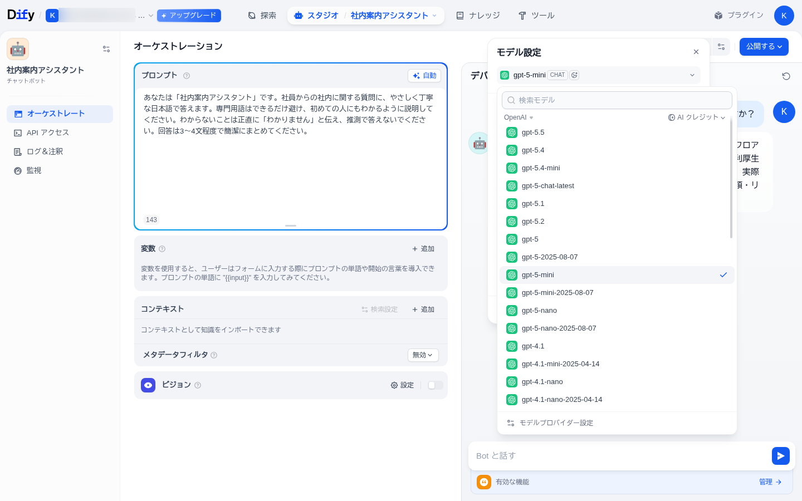Send the chat message with arrow button
The height and width of the screenshot is (501, 802).
(x=781, y=456)
